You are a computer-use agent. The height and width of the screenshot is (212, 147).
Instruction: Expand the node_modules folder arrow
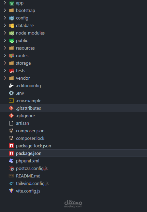click(x=5, y=33)
